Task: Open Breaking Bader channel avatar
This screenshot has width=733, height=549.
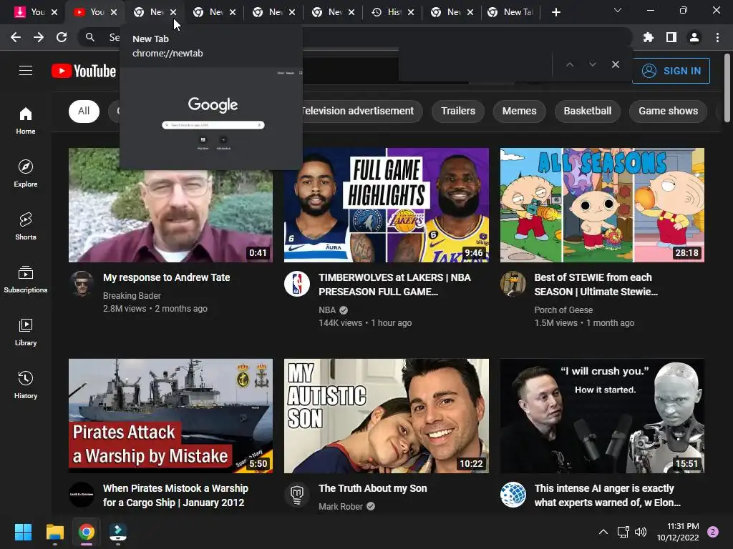Action: tap(82, 283)
